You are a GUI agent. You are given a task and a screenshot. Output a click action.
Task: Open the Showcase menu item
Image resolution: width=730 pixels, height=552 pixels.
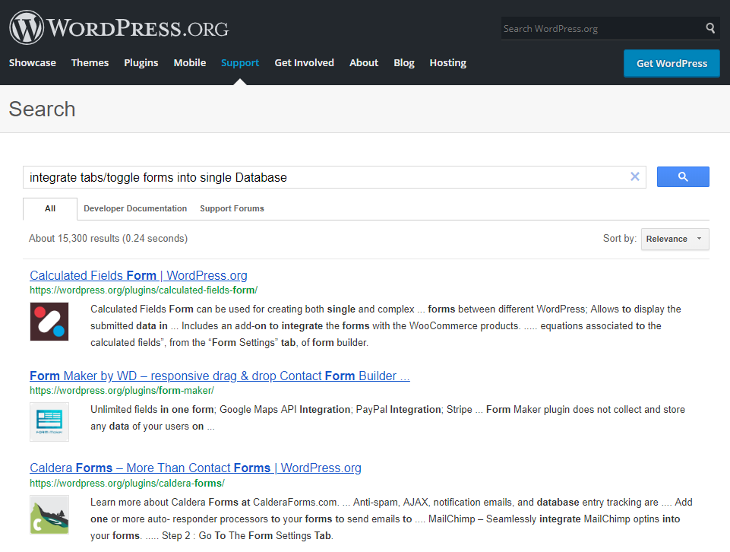click(x=32, y=63)
